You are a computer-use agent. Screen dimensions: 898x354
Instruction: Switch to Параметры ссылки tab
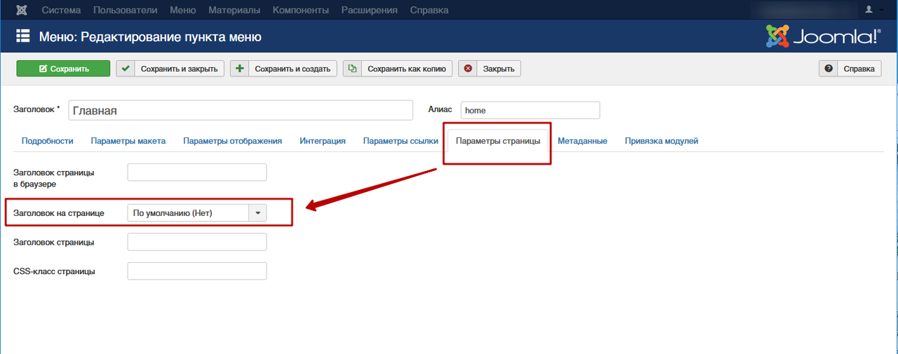(x=400, y=141)
